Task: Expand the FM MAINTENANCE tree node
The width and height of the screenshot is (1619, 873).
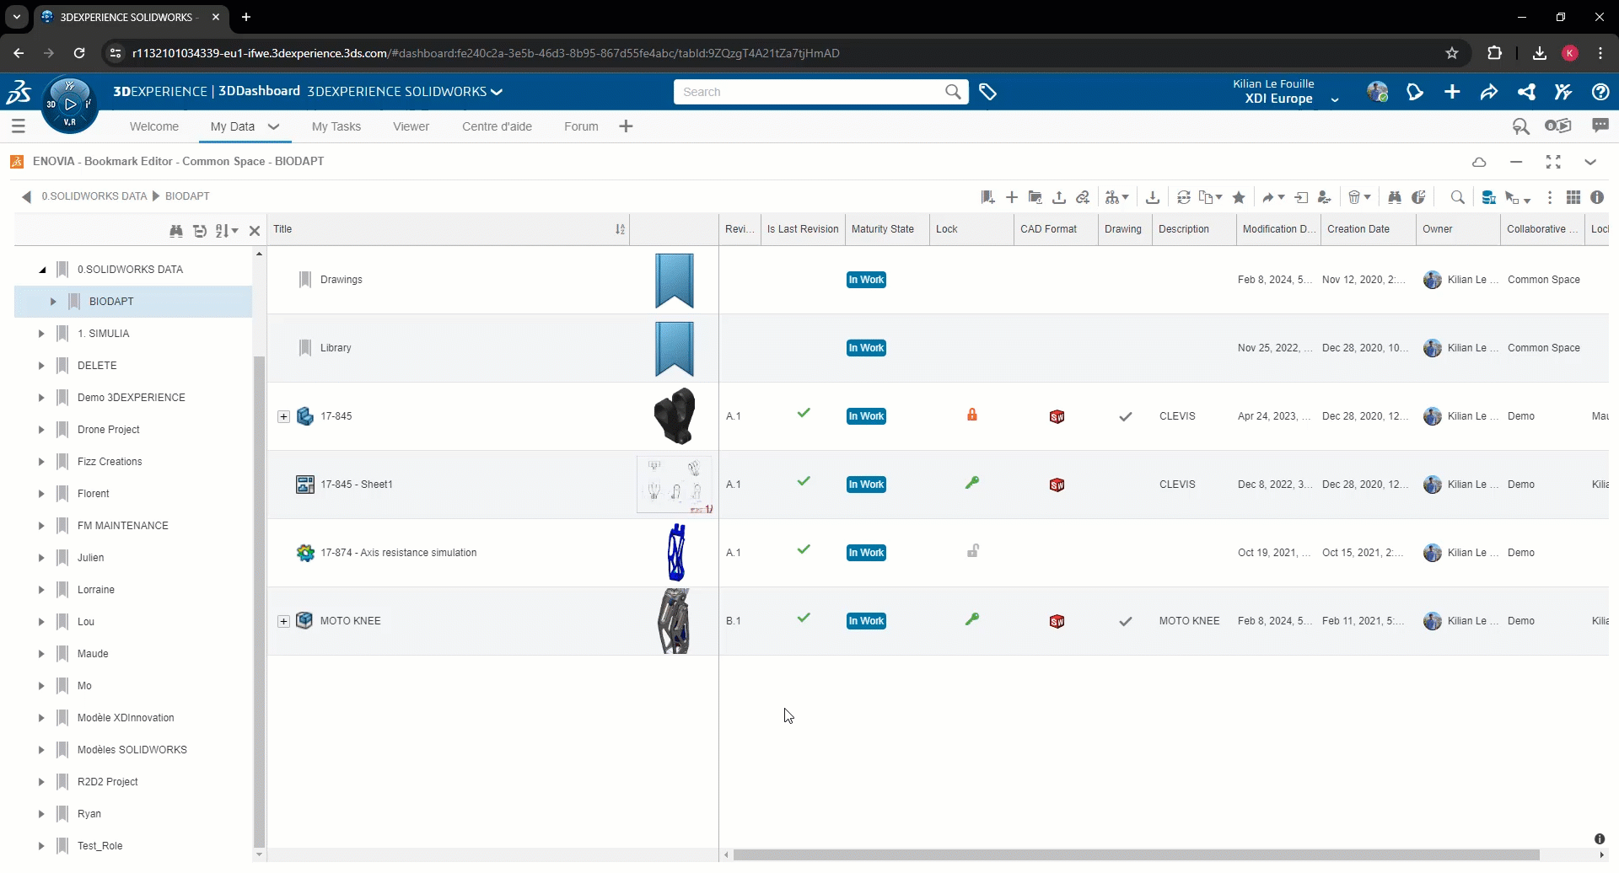Action: [x=41, y=526]
